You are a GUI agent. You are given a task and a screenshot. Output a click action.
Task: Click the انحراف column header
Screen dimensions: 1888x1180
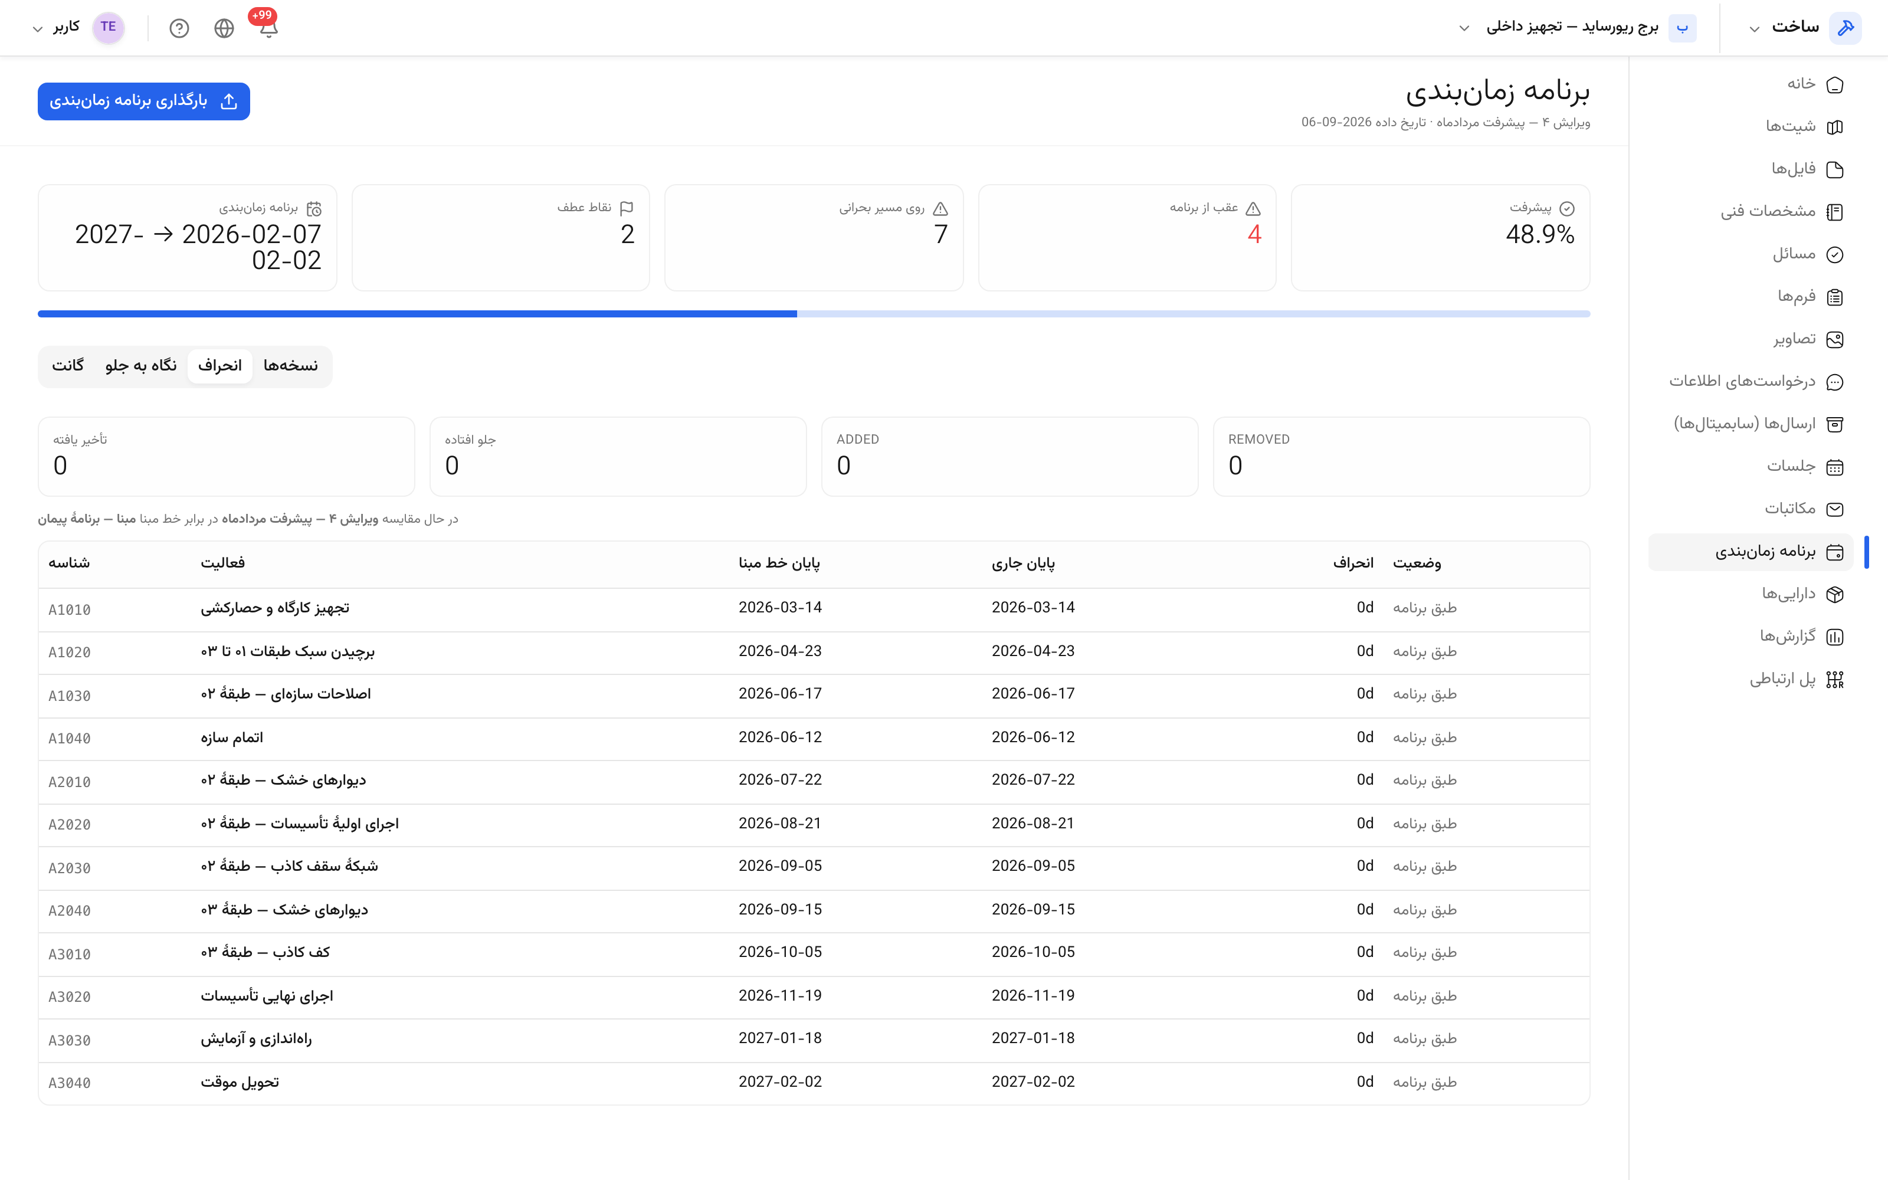1353,563
